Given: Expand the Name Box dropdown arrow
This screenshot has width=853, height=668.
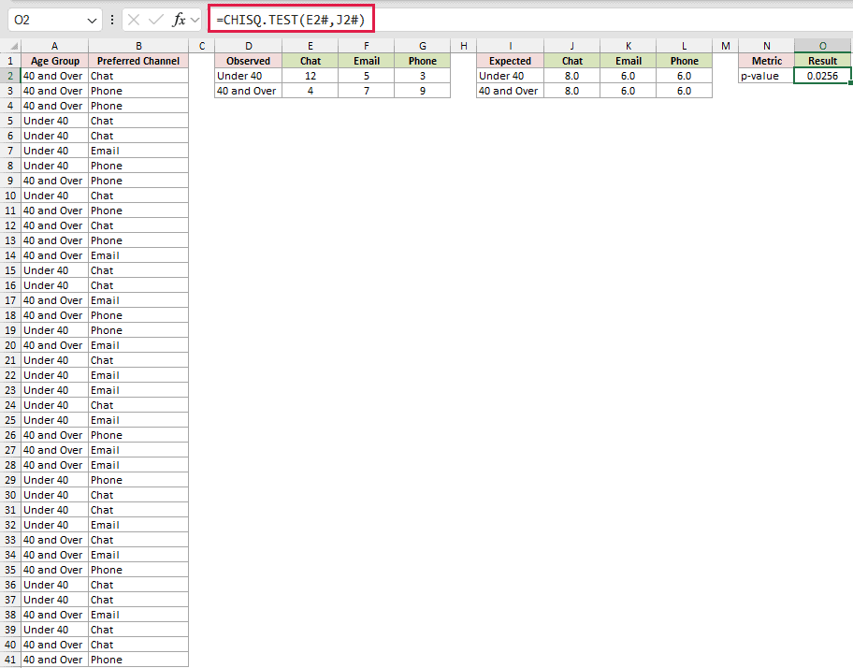Looking at the screenshot, I should pyautogui.click(x=92, y=21).
